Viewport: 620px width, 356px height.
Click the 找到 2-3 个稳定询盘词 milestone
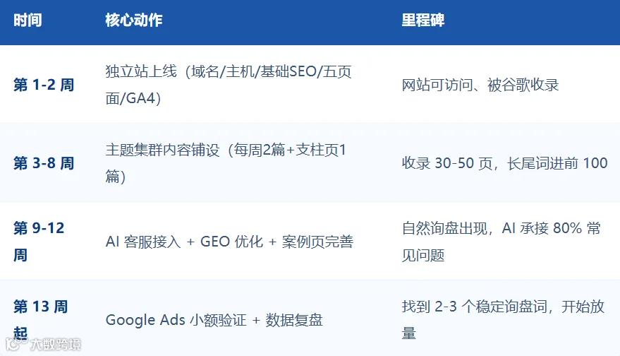(x=503, y=319)
